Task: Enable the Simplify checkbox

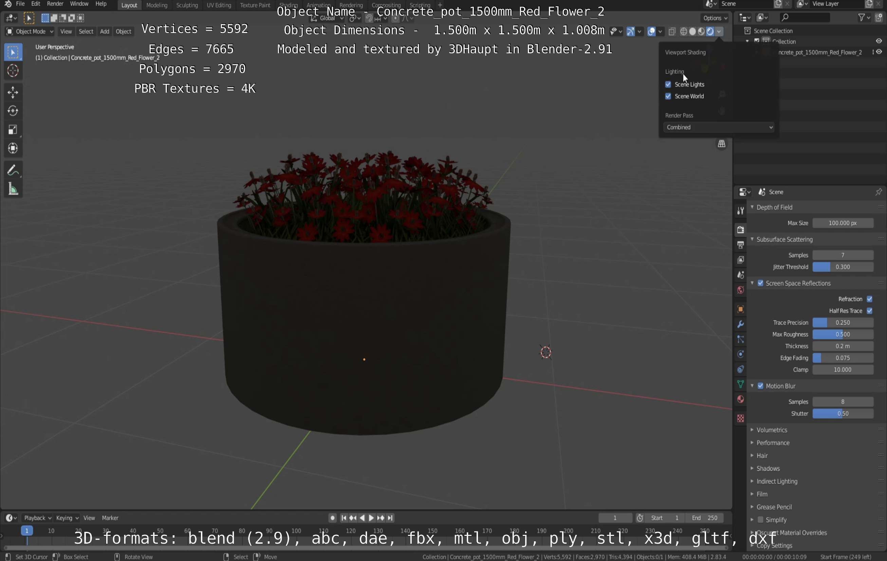Action: point(761,520)
